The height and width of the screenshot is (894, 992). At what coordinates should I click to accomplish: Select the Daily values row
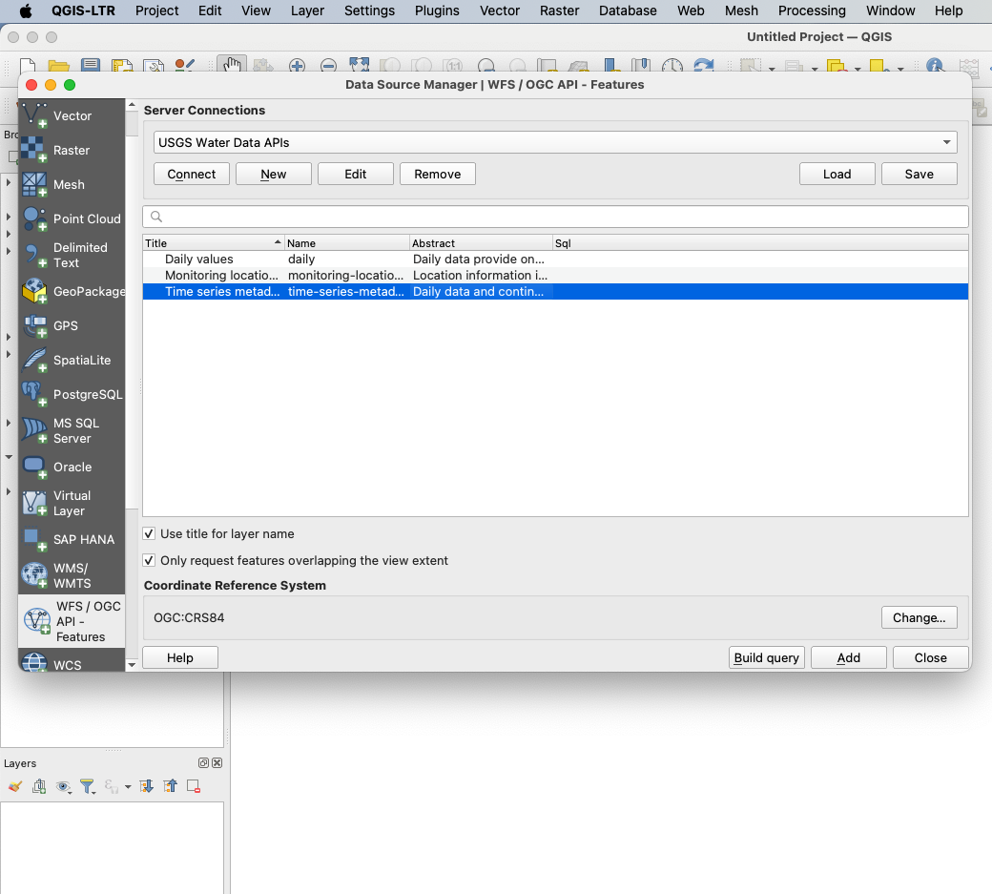click(x=555, y=259)
